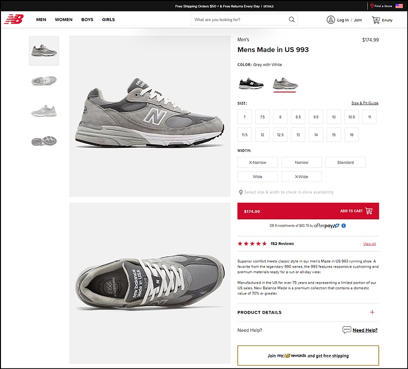Expand Product Details with plus icon
This screenshot has width=408, height=369.
372,312
